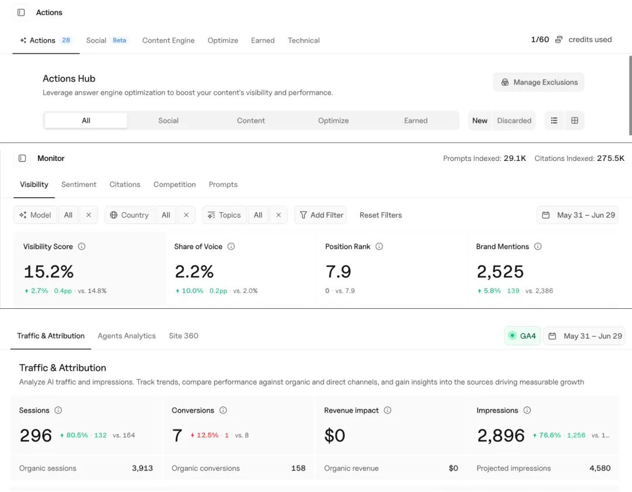Click the credits coins icon

[x=559, y=40]
